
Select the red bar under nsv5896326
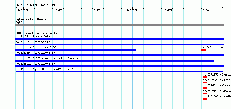click(205, 88)
